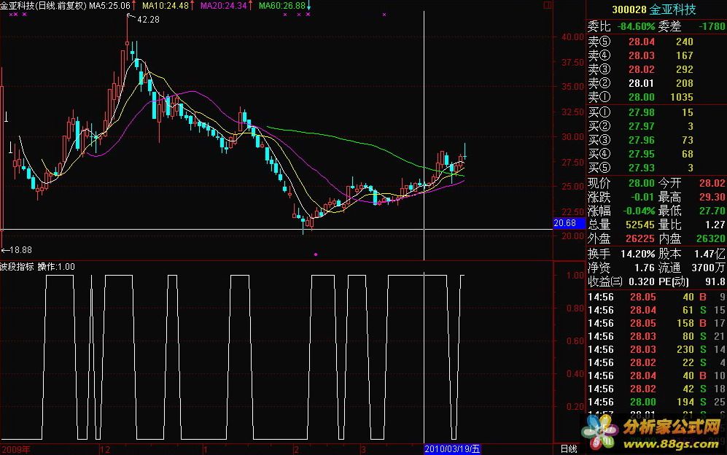Select the 14:56 trade of 80 lots
This screenshot has width=727, height=455.
656,337
